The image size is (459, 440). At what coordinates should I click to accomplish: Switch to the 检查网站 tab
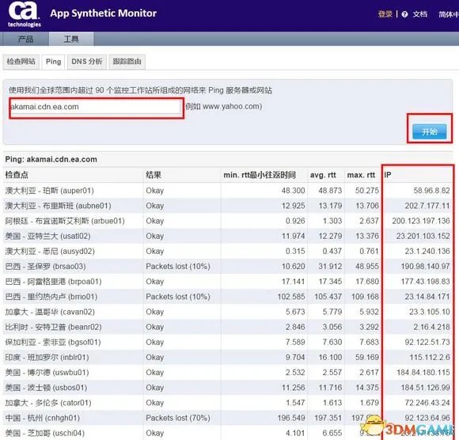[x=21, y=62]
